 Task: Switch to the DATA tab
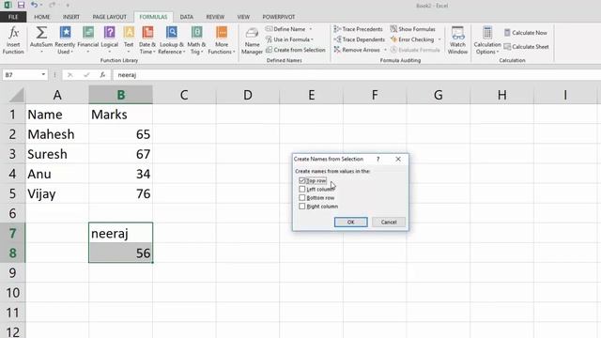tap(187, 17)
